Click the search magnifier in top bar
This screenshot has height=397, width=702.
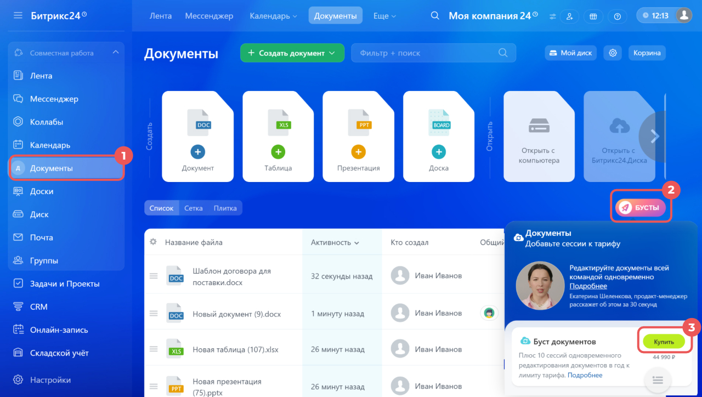[435, 16]
